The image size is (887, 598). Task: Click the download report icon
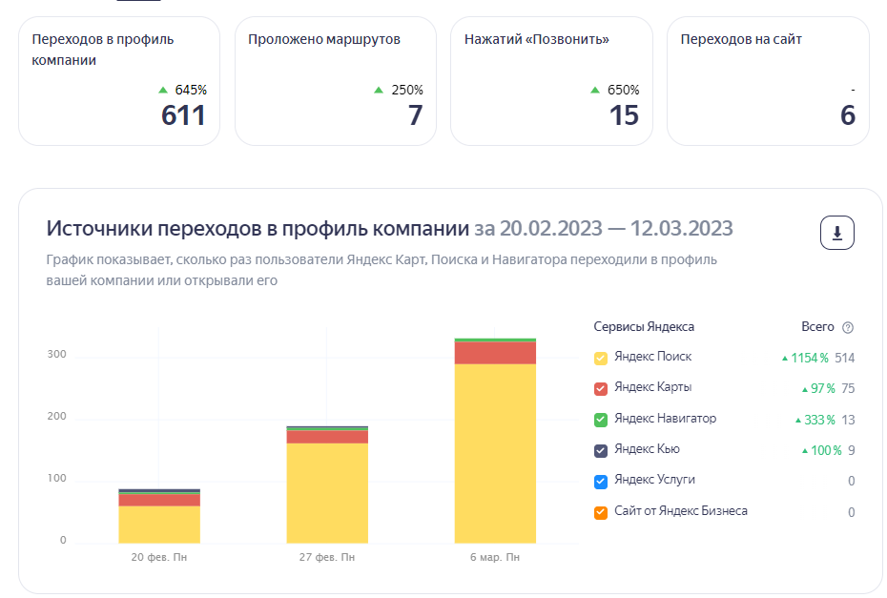click(836, 232)
